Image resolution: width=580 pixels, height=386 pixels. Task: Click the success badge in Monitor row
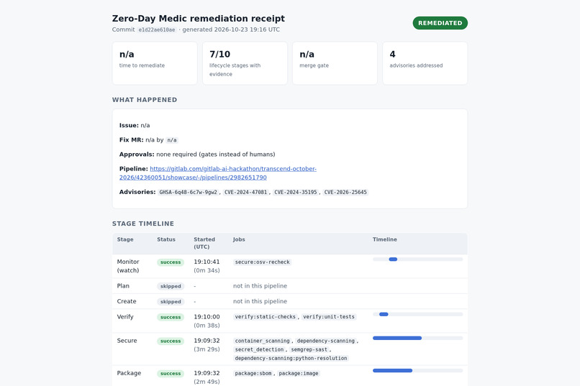(171, 262)
